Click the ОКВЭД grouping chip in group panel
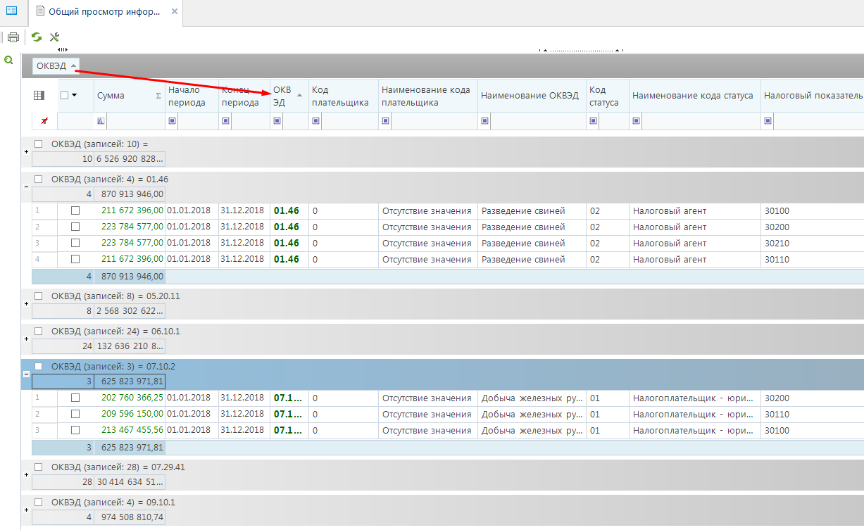Image resolution: width=864 pixels, height=530 pixels. (x=56, y=65)
